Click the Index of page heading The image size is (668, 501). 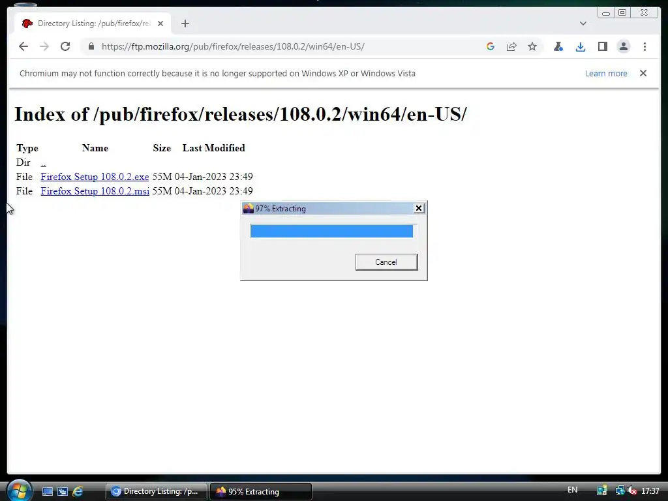[x=241, y=114]
